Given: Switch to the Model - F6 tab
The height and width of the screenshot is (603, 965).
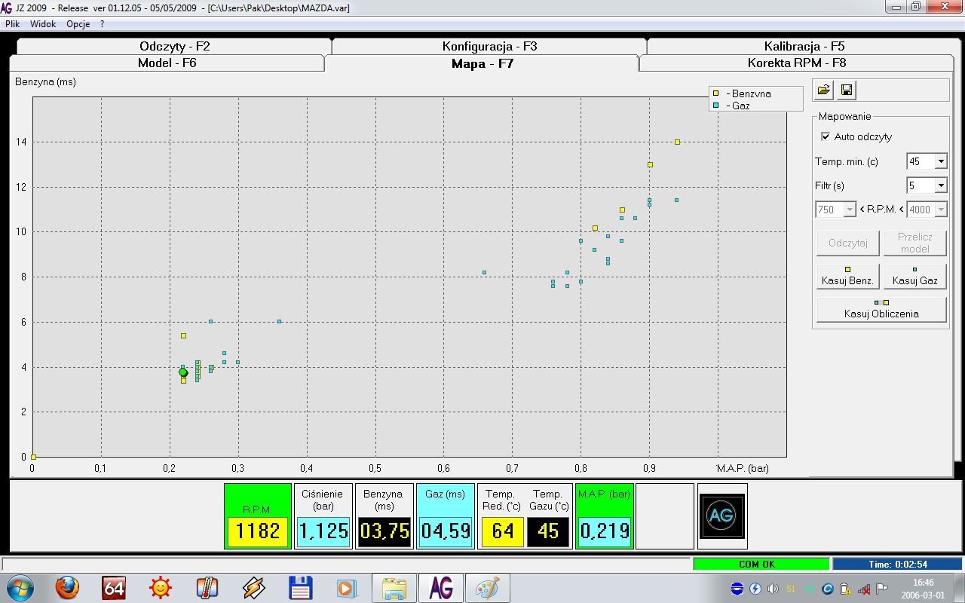Looking at the screenshot, I should [167, 63].
